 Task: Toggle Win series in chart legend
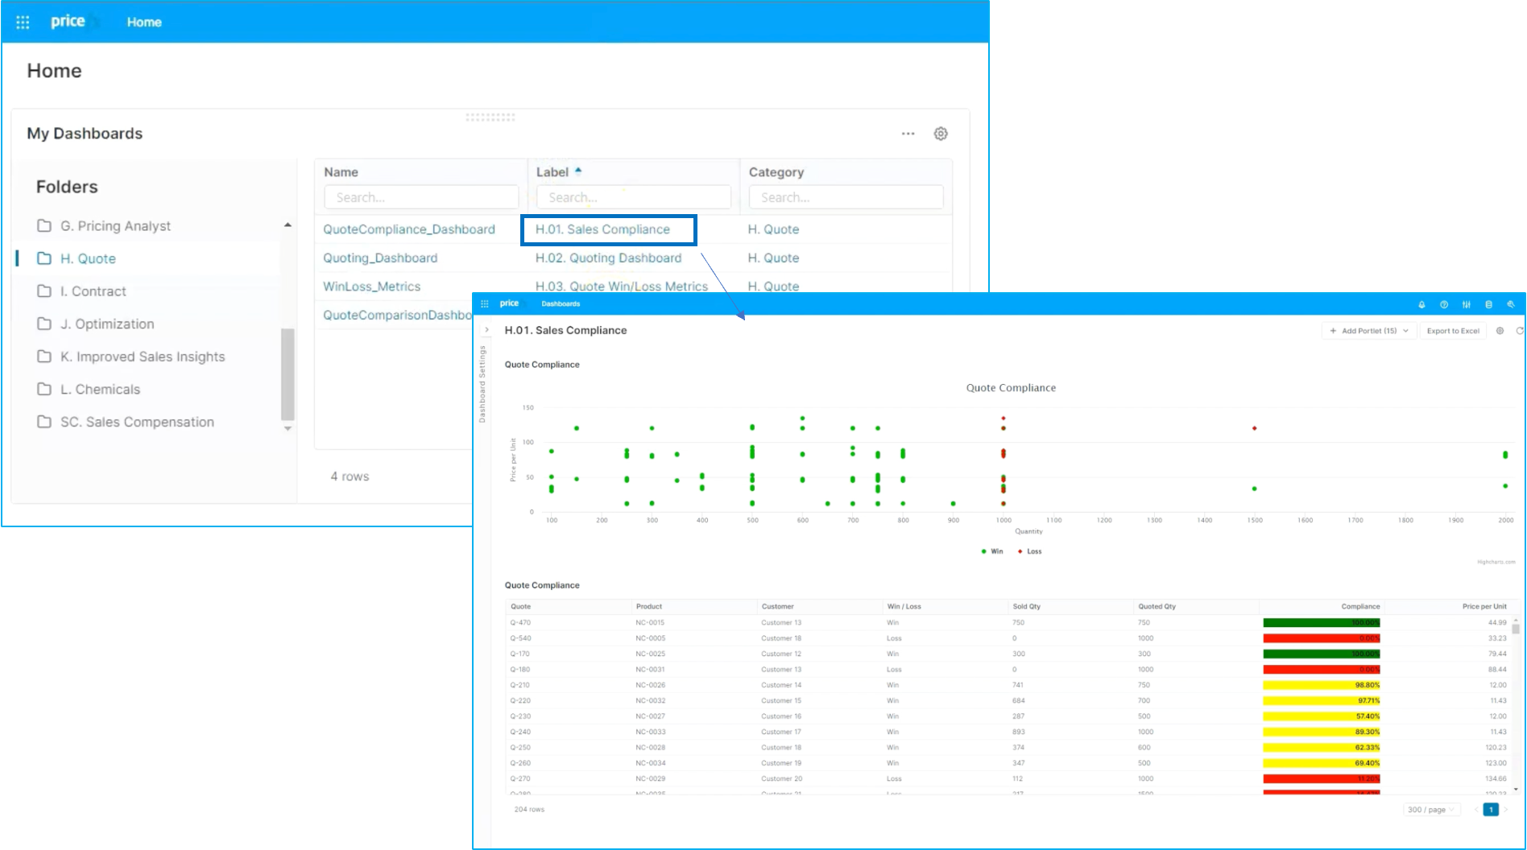[992, 551]
